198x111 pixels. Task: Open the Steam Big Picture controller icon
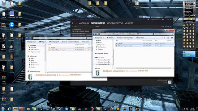tap(163, 19)
